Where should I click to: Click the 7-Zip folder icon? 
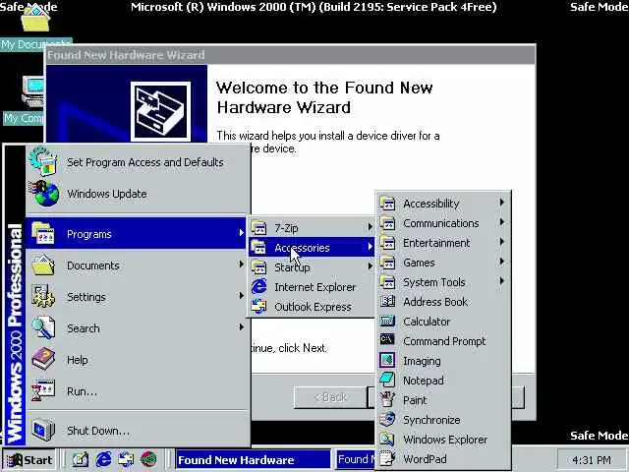[x=258, y=227]
